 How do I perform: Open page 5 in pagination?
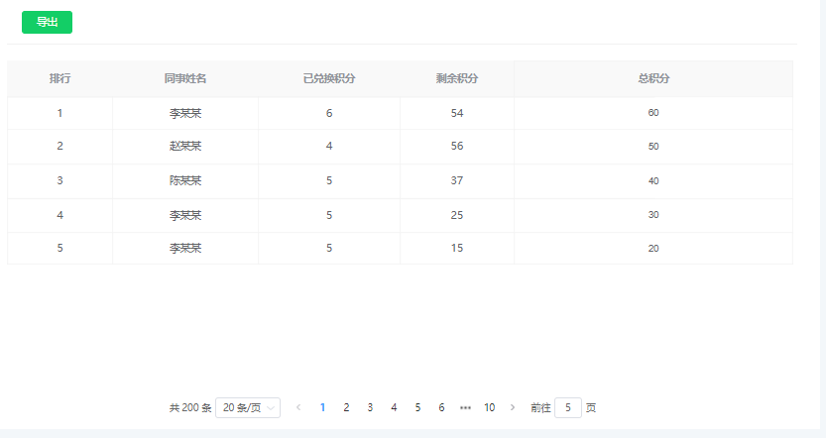pos(417,407)
